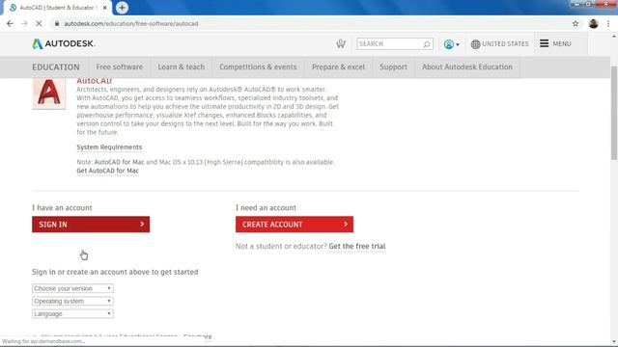Viewport: 618px width, 347px height.
Task: Click the SIGN IN button
Action: coord(91,225)
